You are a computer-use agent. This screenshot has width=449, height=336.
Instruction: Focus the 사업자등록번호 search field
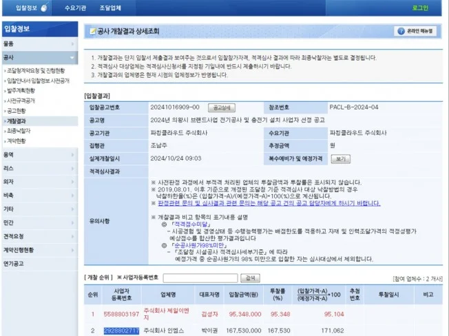click(200, 278)
